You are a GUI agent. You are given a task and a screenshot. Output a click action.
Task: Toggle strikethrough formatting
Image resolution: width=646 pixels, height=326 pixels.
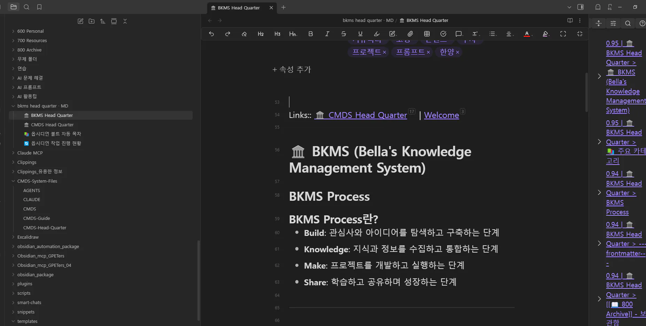[x=344, y=34]
